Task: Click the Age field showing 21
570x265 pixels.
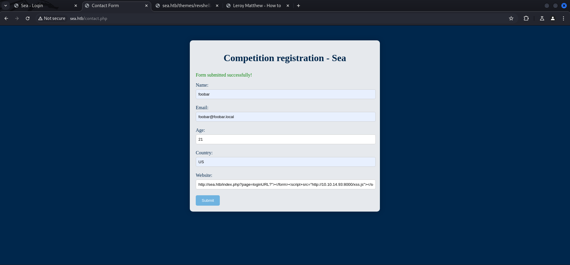Action: pyautogui.click(x=285, y=139)
